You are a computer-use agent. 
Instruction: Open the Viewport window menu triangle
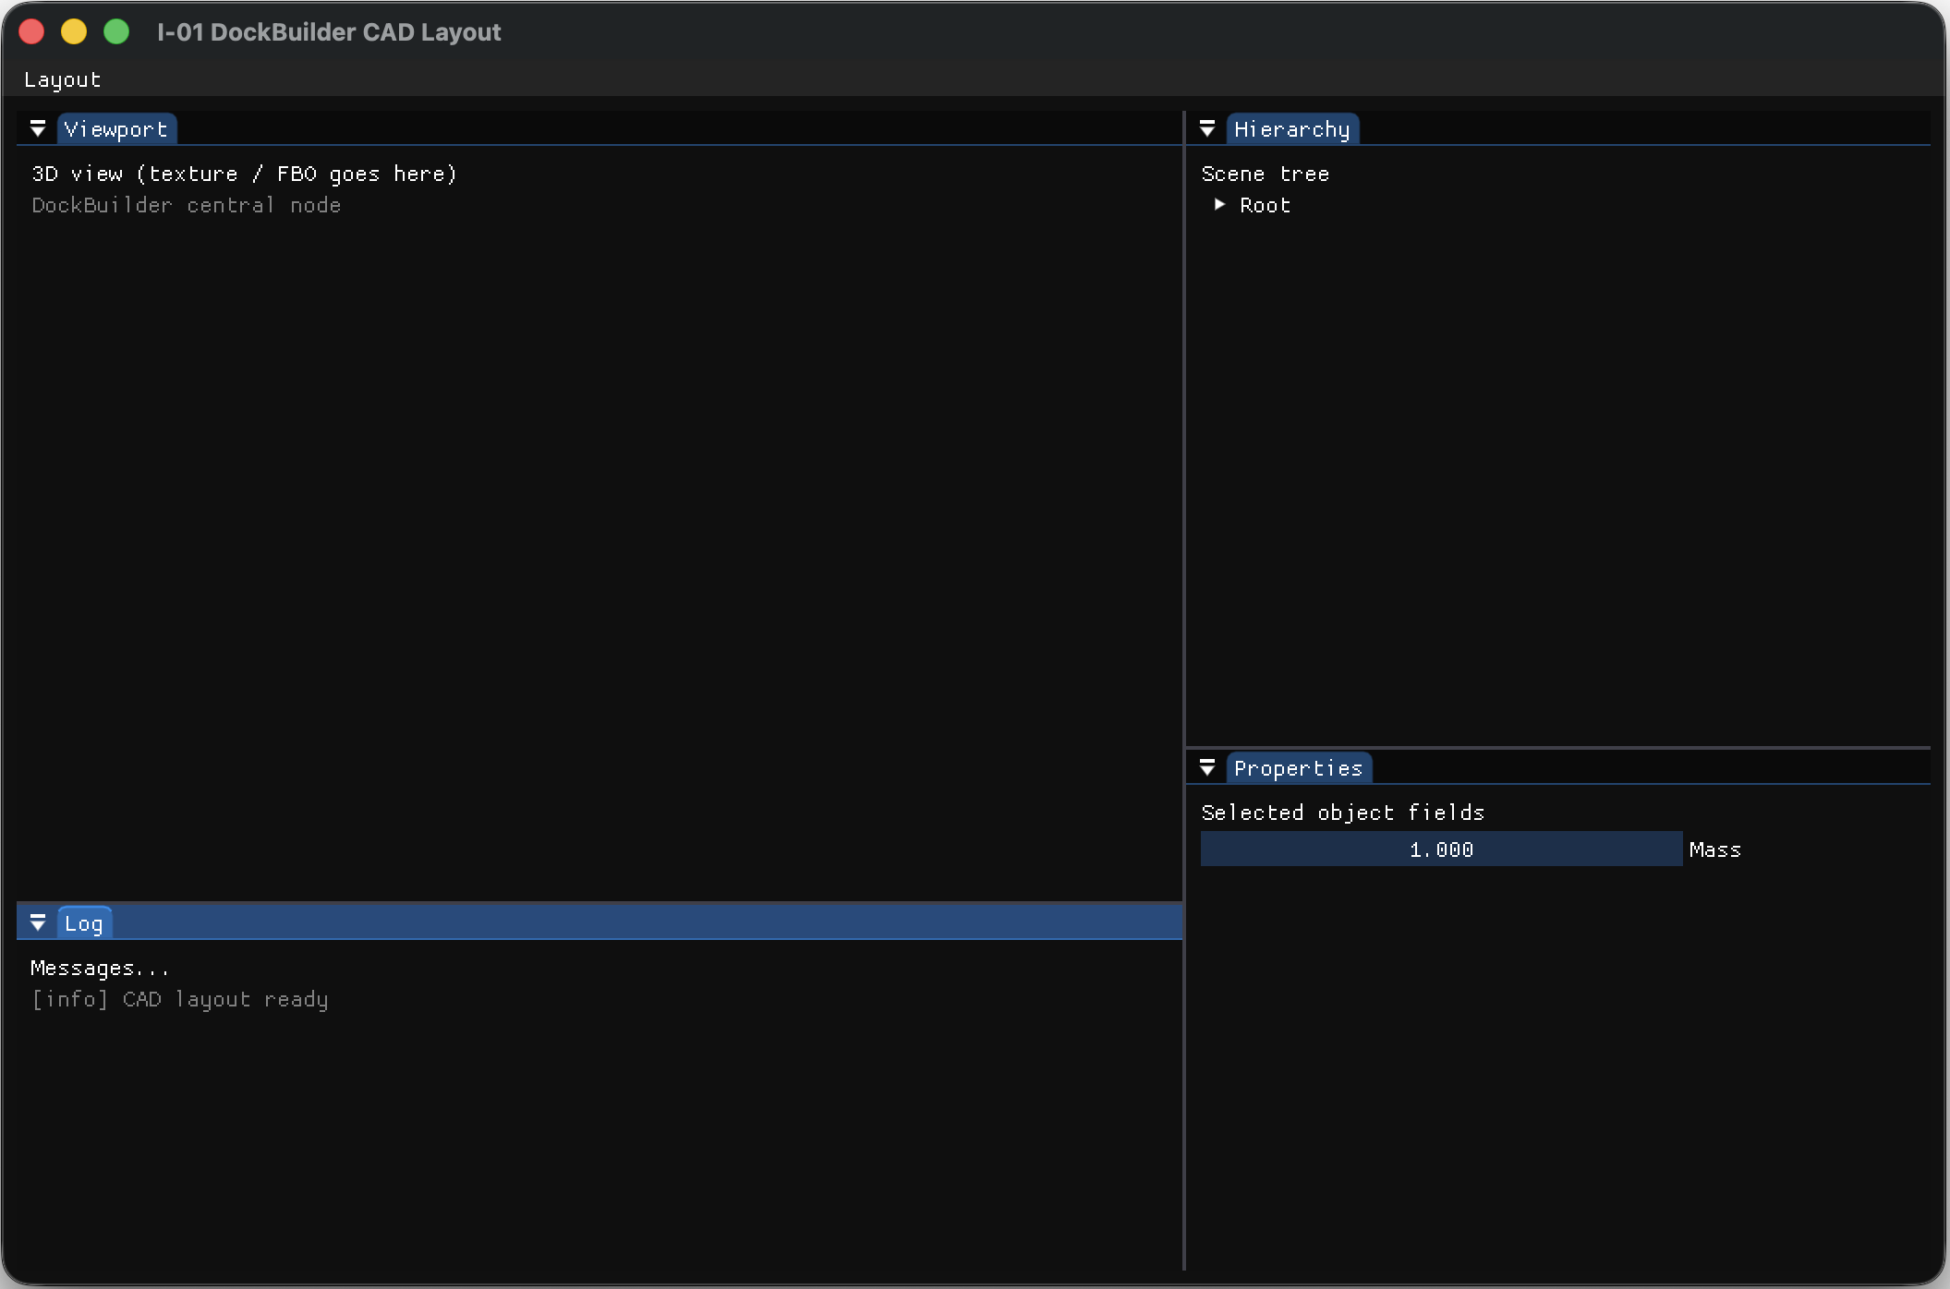coord(38,128)
